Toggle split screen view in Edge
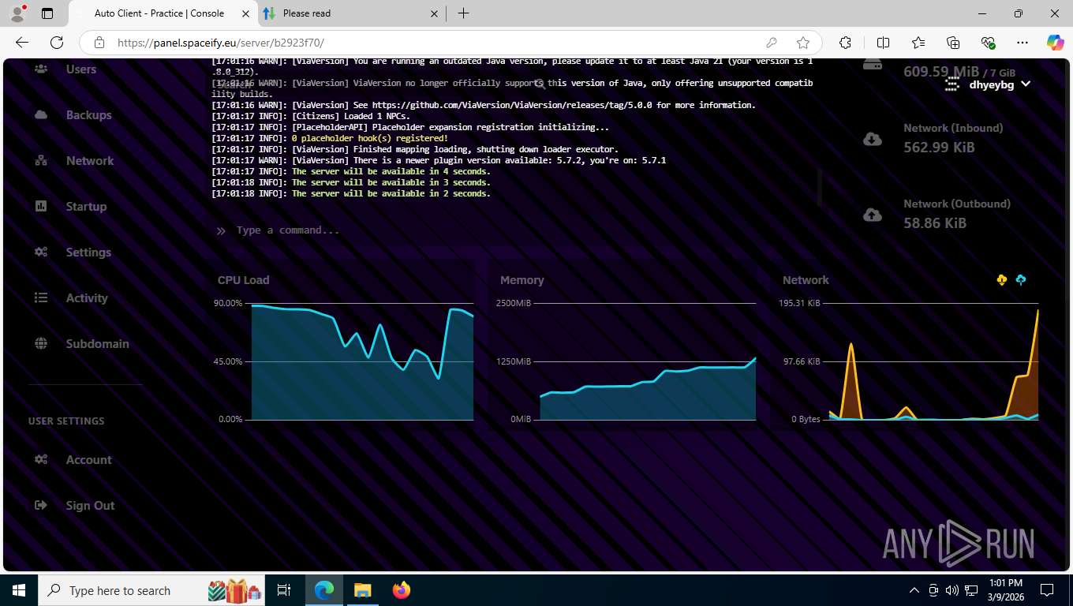The height and width of the screenshot is (606, 1073). point(883,43)
